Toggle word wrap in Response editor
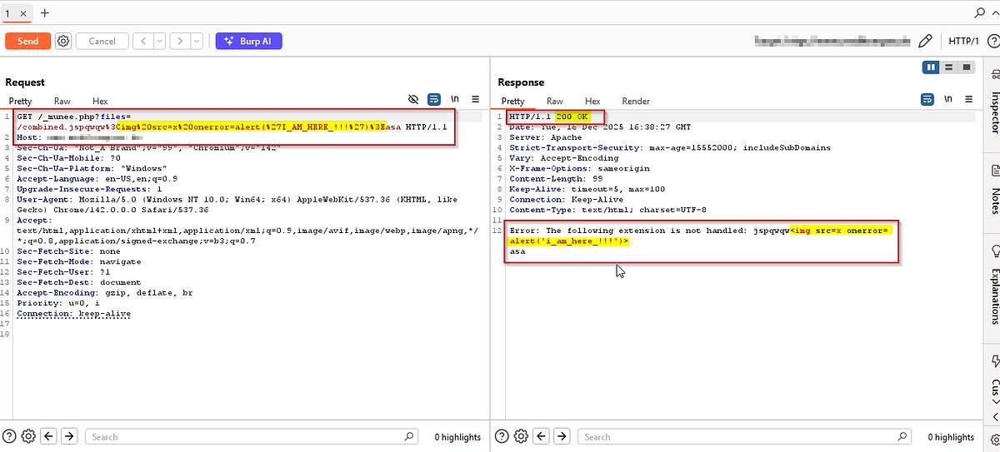The height and width of the screenshot is (452, 1000). 927,100
